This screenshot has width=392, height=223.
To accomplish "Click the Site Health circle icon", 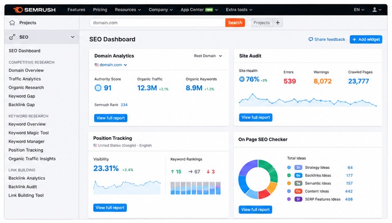I will point(242,79).
